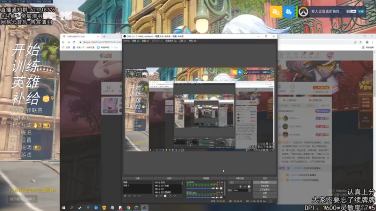The image size is (376, 211).
Task: Open transition properties gear icon
Action: (x=249, y=187)
